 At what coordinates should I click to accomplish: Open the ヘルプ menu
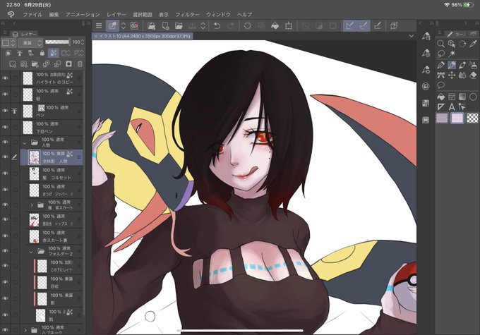[x=244, y=14]
